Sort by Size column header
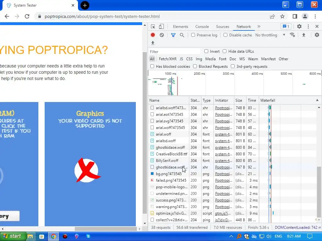This screenshot has height=241, width=322. (240, 100)
